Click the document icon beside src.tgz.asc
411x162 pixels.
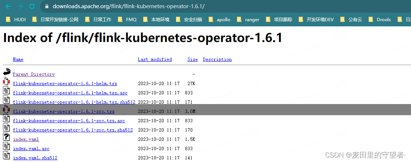click(x=6, y=118)
